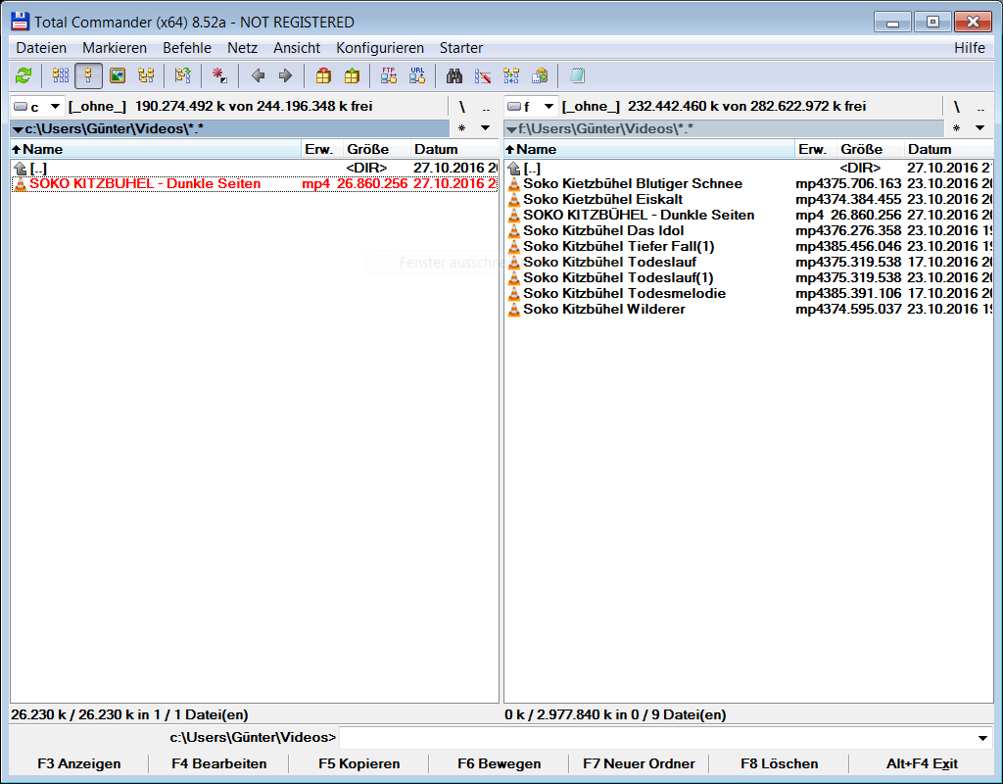Click F4 Bearbeiten button
The image size is (1003, 784).
218,763
